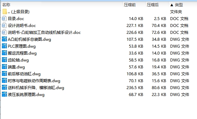The width and height of the screenshot is (197, 119).
Task: Click the 15.6 KB compressed size cell
Action: pos(159,81)
